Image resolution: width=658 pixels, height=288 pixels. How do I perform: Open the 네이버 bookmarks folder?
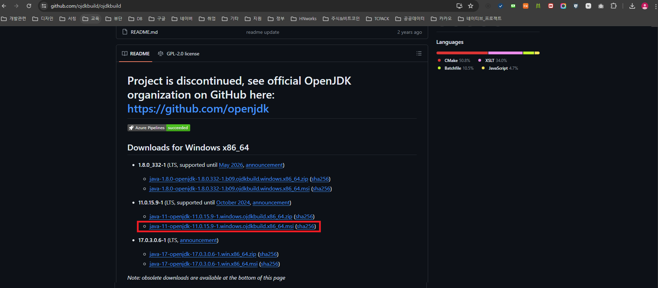tap(182, 18)
